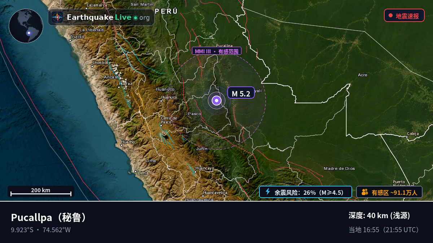Click the globe minimap thumbnail
Image resolution: width=433 pixels, height=243 pixels.
[x=26, y=26]
